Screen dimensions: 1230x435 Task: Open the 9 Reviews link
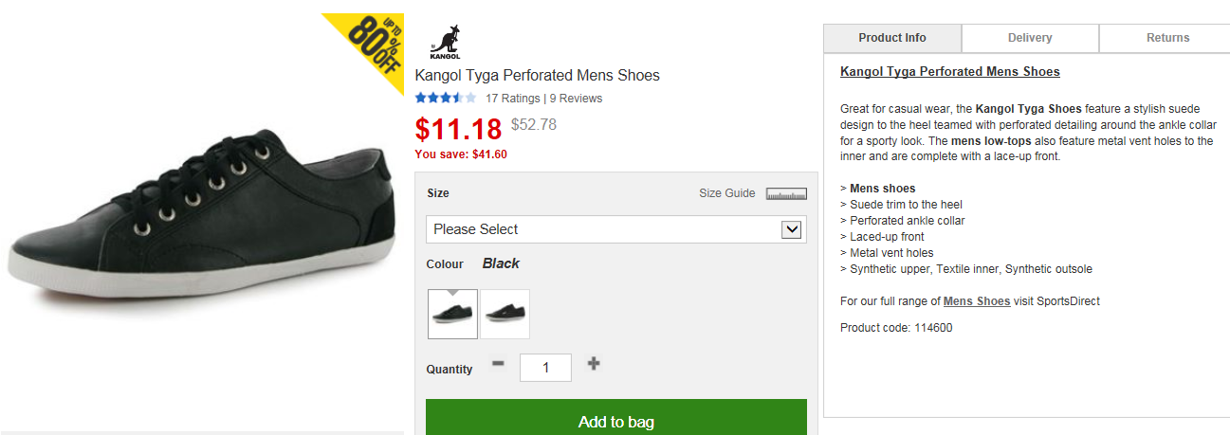576,99
